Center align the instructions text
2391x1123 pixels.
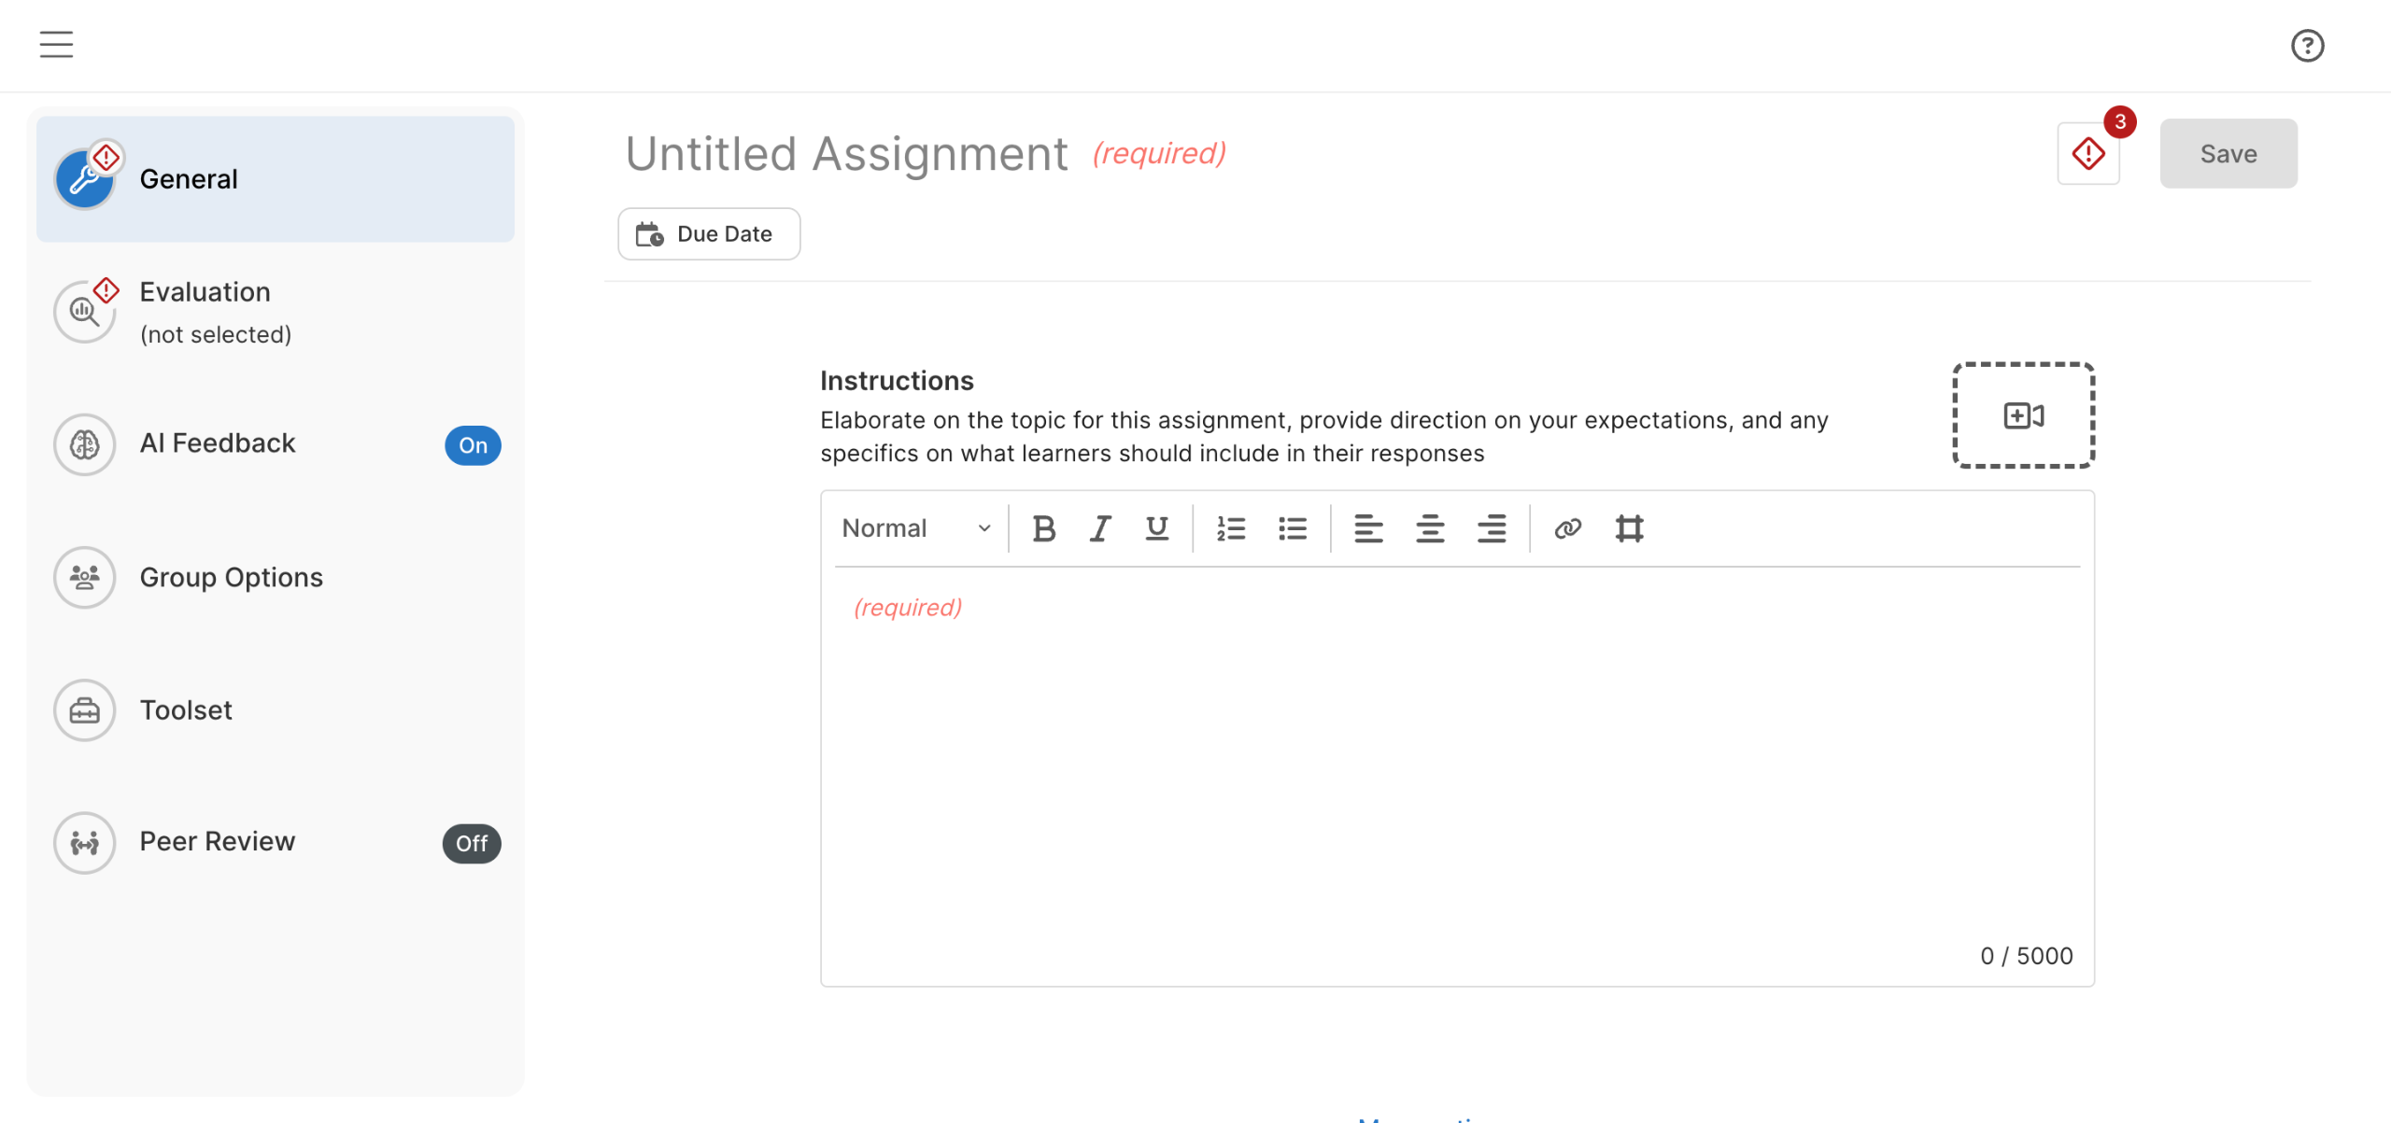point(1429,528)
